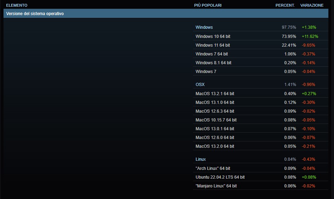Click the MacOS 12.6.3 64 bit entry
The height and width of the screenshot is (199, 334).
tap(215, 111)
